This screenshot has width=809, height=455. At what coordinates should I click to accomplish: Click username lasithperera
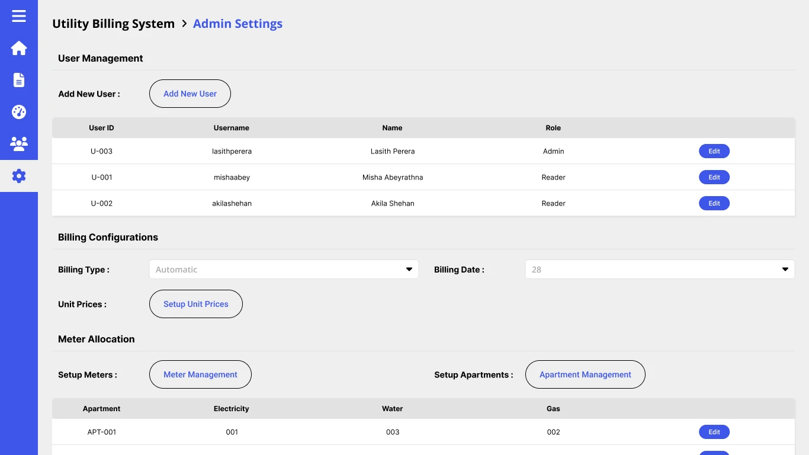pyautogui.click(x=232, y=151)
